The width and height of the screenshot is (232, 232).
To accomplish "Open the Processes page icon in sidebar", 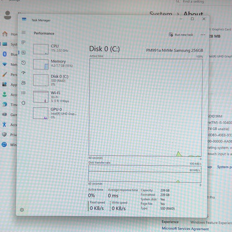I will click(x=23, y=42).
